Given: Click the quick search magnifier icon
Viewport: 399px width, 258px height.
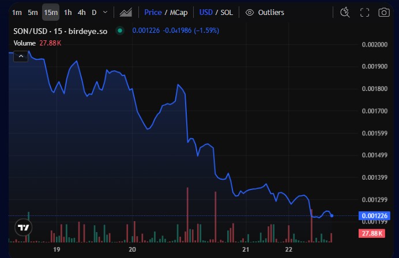Looking at the screenshot, I should (345, 12).
